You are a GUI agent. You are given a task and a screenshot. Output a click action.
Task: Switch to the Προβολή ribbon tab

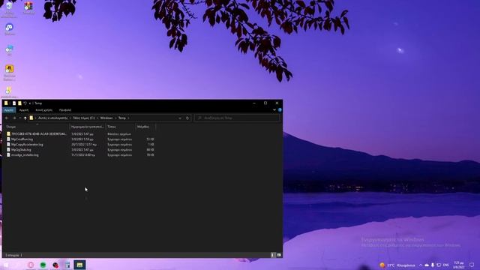click(65, 110)
